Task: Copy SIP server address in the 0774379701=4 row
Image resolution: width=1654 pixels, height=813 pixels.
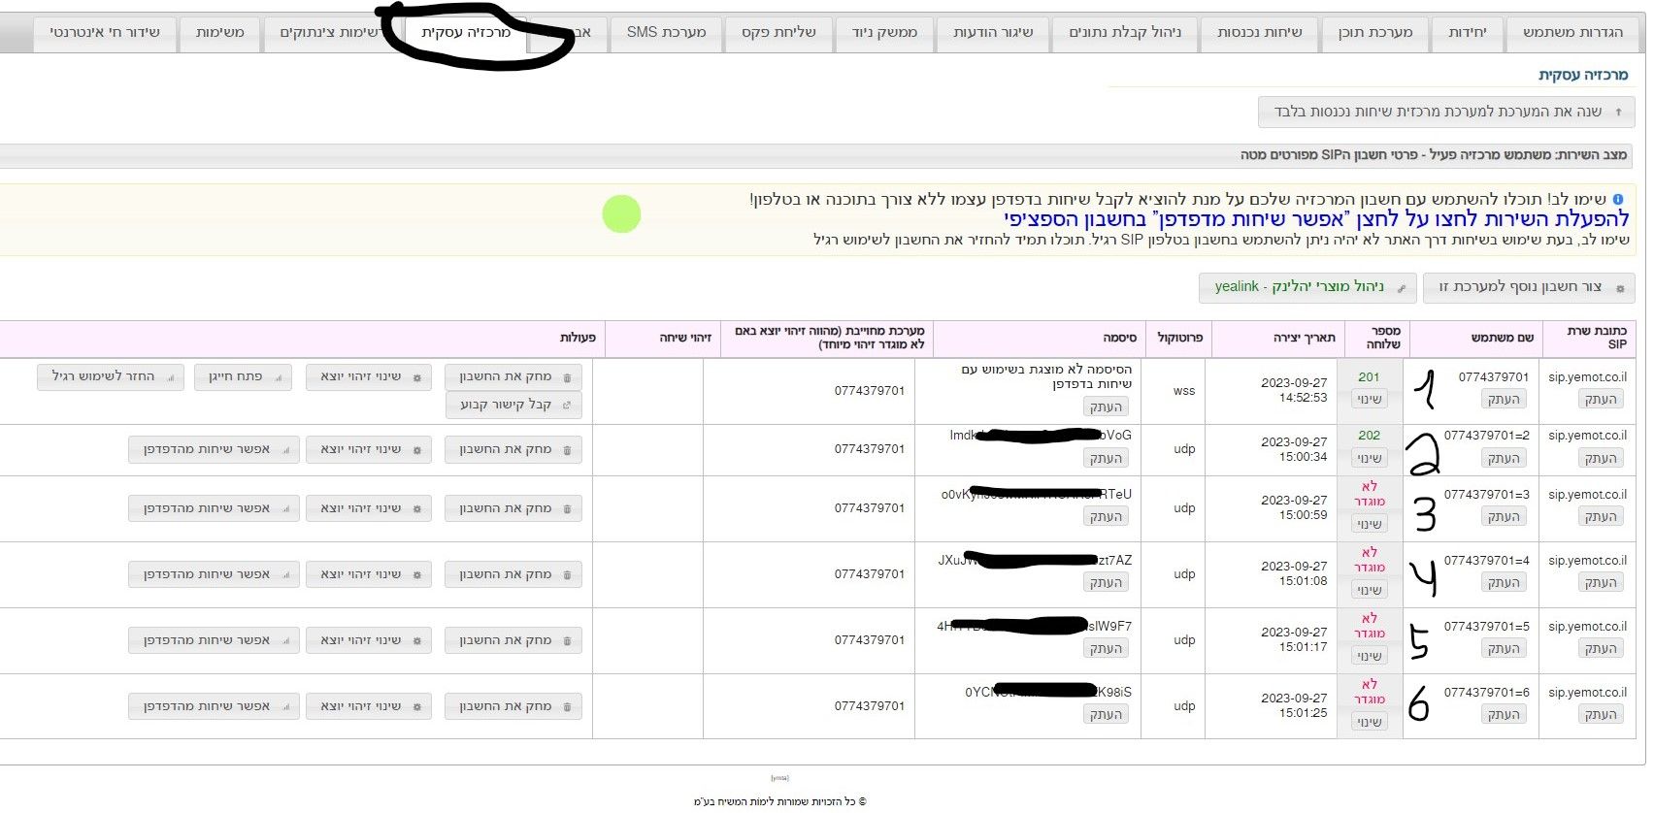Action: click(1601, 583)
